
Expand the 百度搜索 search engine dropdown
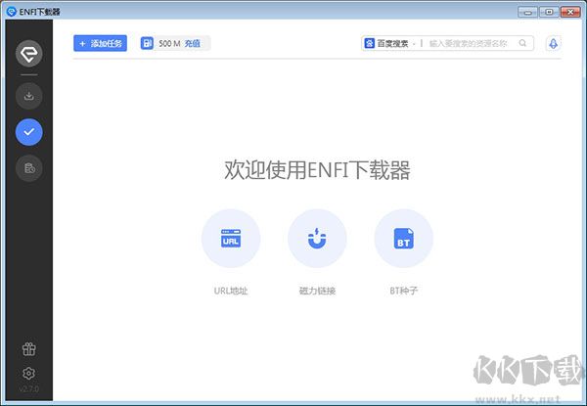(415, 44)
